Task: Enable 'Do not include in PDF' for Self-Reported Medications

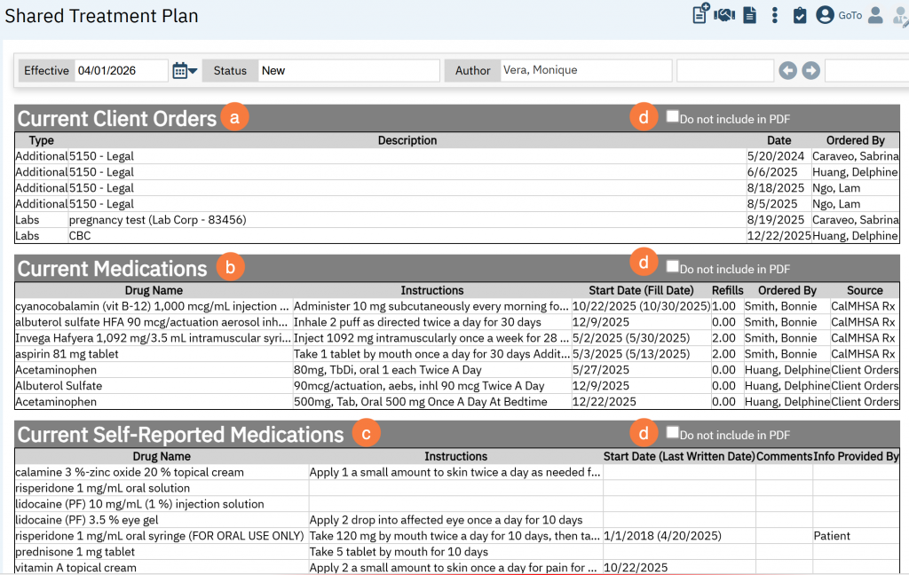Action: pyautogui.click(x=672, y=433)
